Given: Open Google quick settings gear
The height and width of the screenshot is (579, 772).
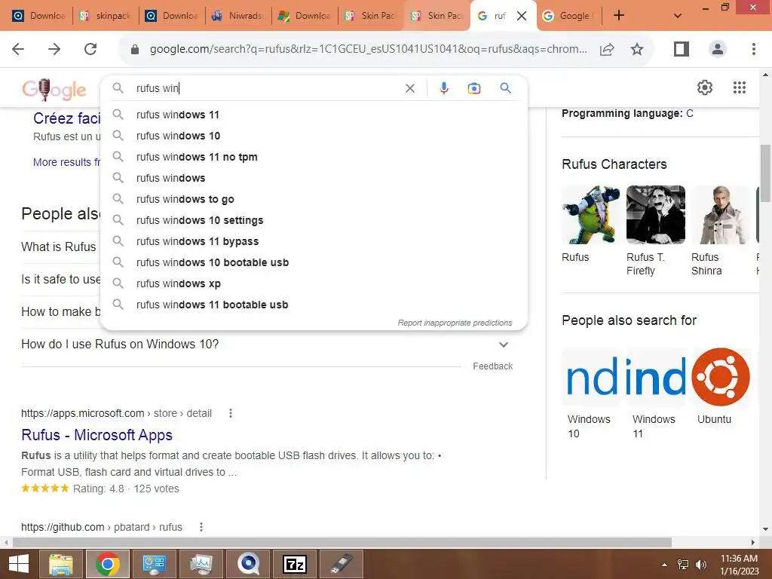Looking at the screenshot, I should tap(705, 87).
